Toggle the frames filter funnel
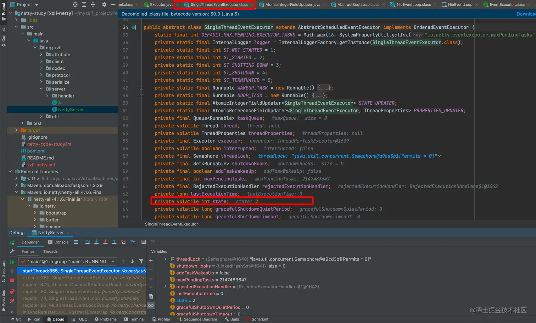Image resolution: width=536 pixels, height=323 pixels. point(141,261)
